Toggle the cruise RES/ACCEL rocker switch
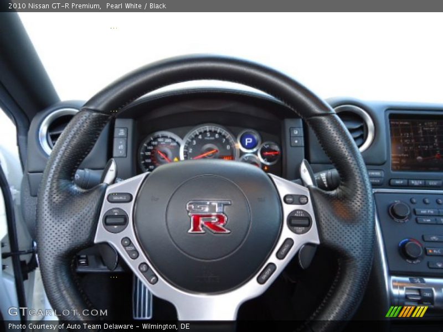Screen dimensions: 443x332 [x=299, y=221]
